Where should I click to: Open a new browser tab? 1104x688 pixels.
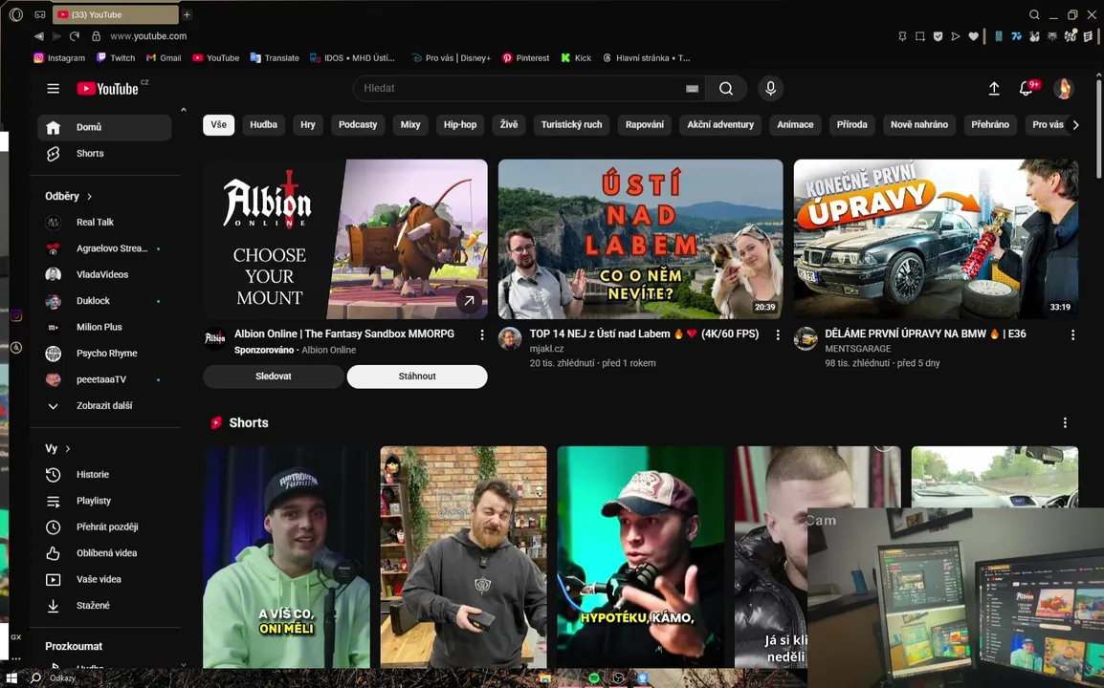tap(187, 14)
